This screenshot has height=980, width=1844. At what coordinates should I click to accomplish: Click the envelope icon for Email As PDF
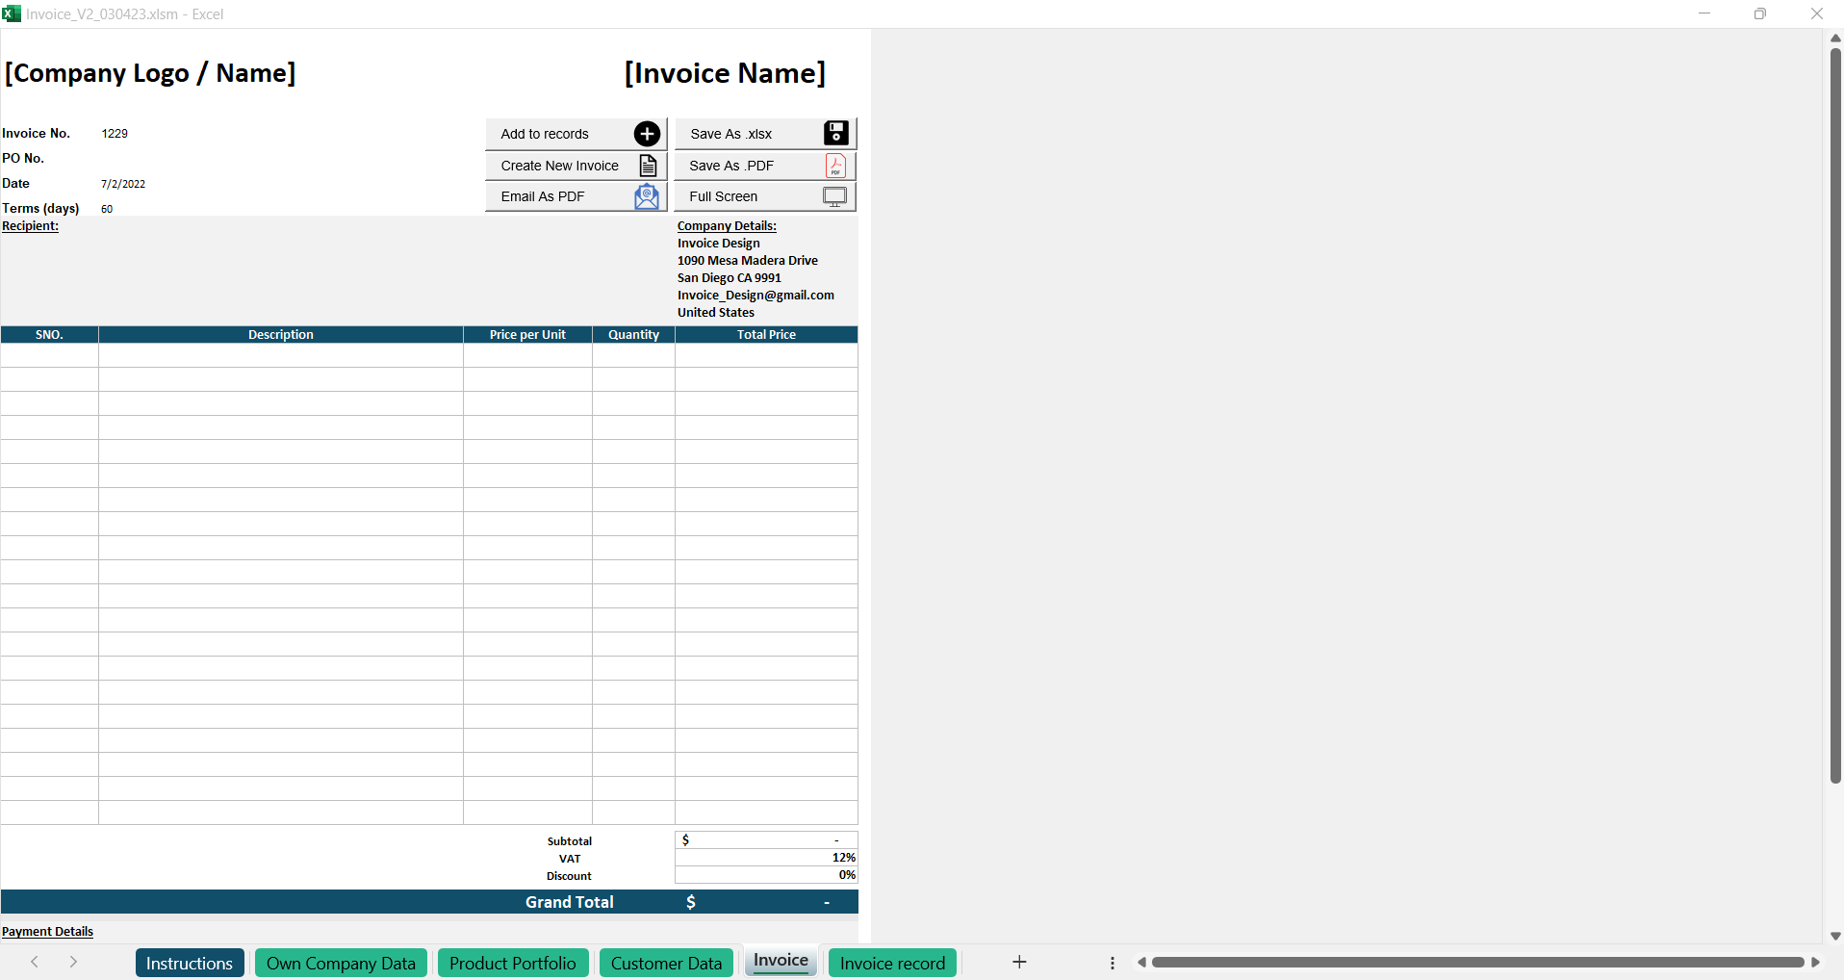(647, 196)
